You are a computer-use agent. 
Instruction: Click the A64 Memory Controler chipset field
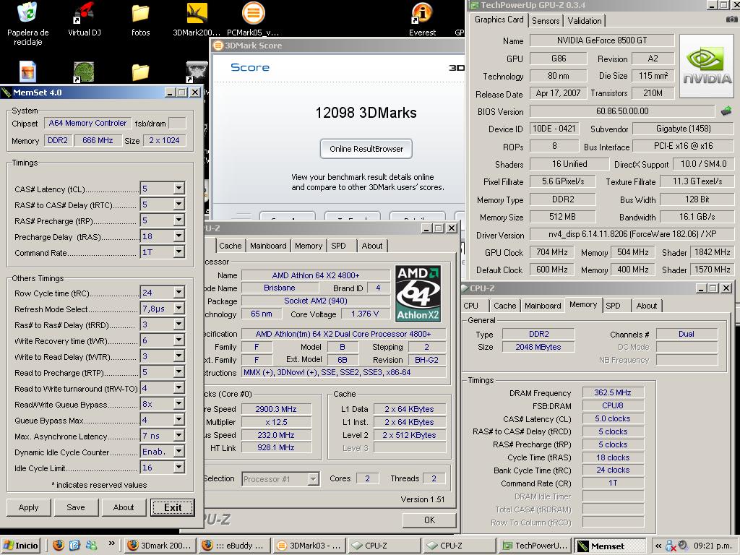[x=87, y=123]
